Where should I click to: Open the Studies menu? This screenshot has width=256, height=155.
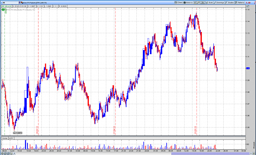point(229,2)
